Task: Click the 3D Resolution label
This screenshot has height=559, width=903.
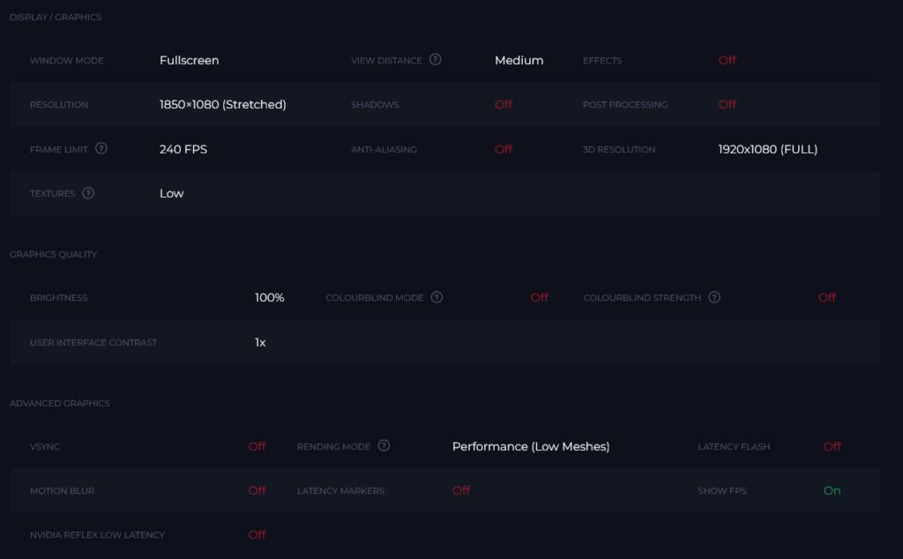Action: (x=619, y=150)
